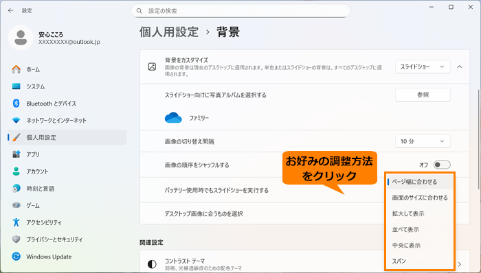Click the search magnifier icon
Viewport: 481px width, 273px height.
139,11
